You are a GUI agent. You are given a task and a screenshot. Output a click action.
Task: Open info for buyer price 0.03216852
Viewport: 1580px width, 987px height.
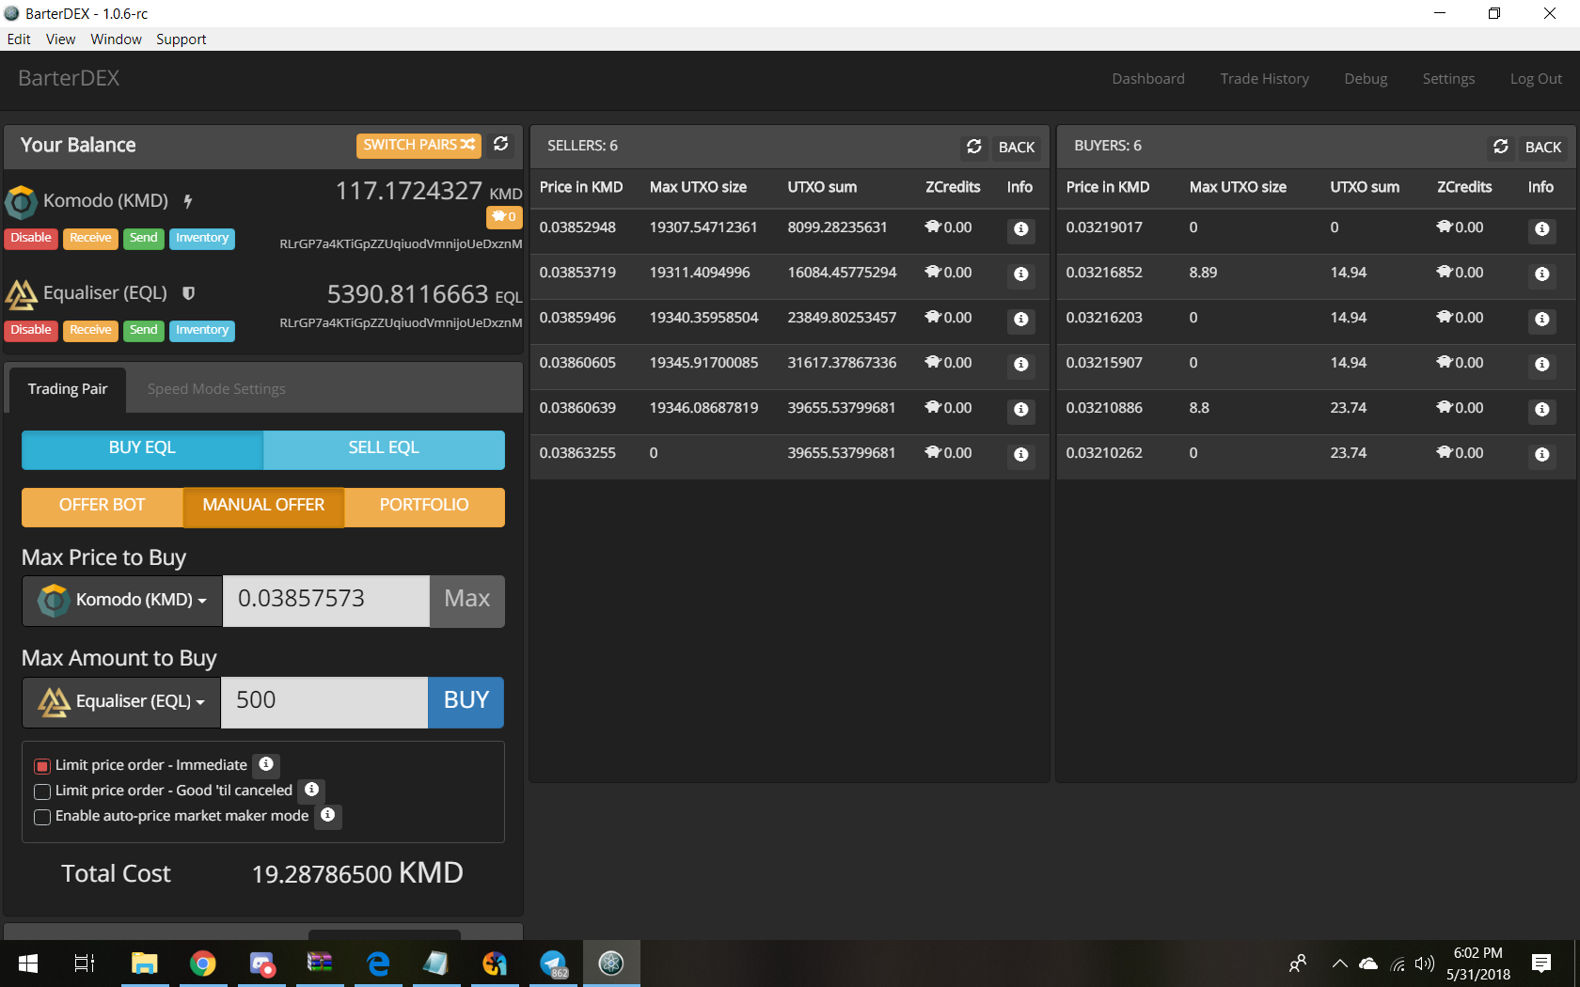1542,274
